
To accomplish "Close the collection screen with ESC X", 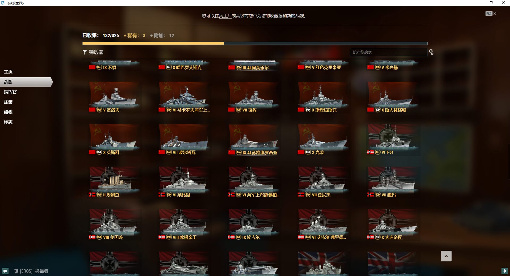I will click(491, 14).
